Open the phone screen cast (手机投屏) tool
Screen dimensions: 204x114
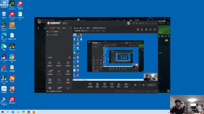click(105, 85)
